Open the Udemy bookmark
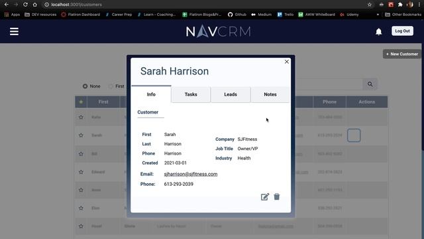 [x=349, y=15]
